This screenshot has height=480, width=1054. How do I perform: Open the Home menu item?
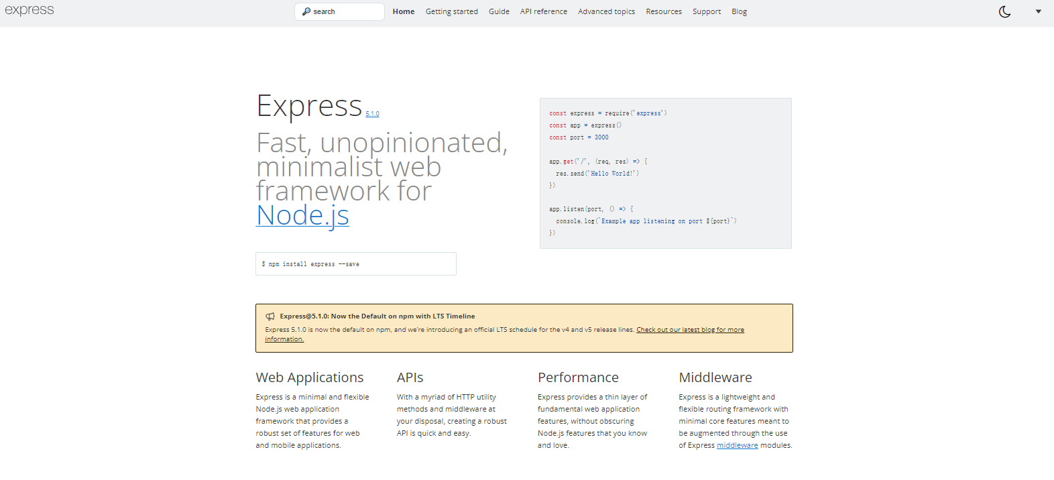[404, 11]
